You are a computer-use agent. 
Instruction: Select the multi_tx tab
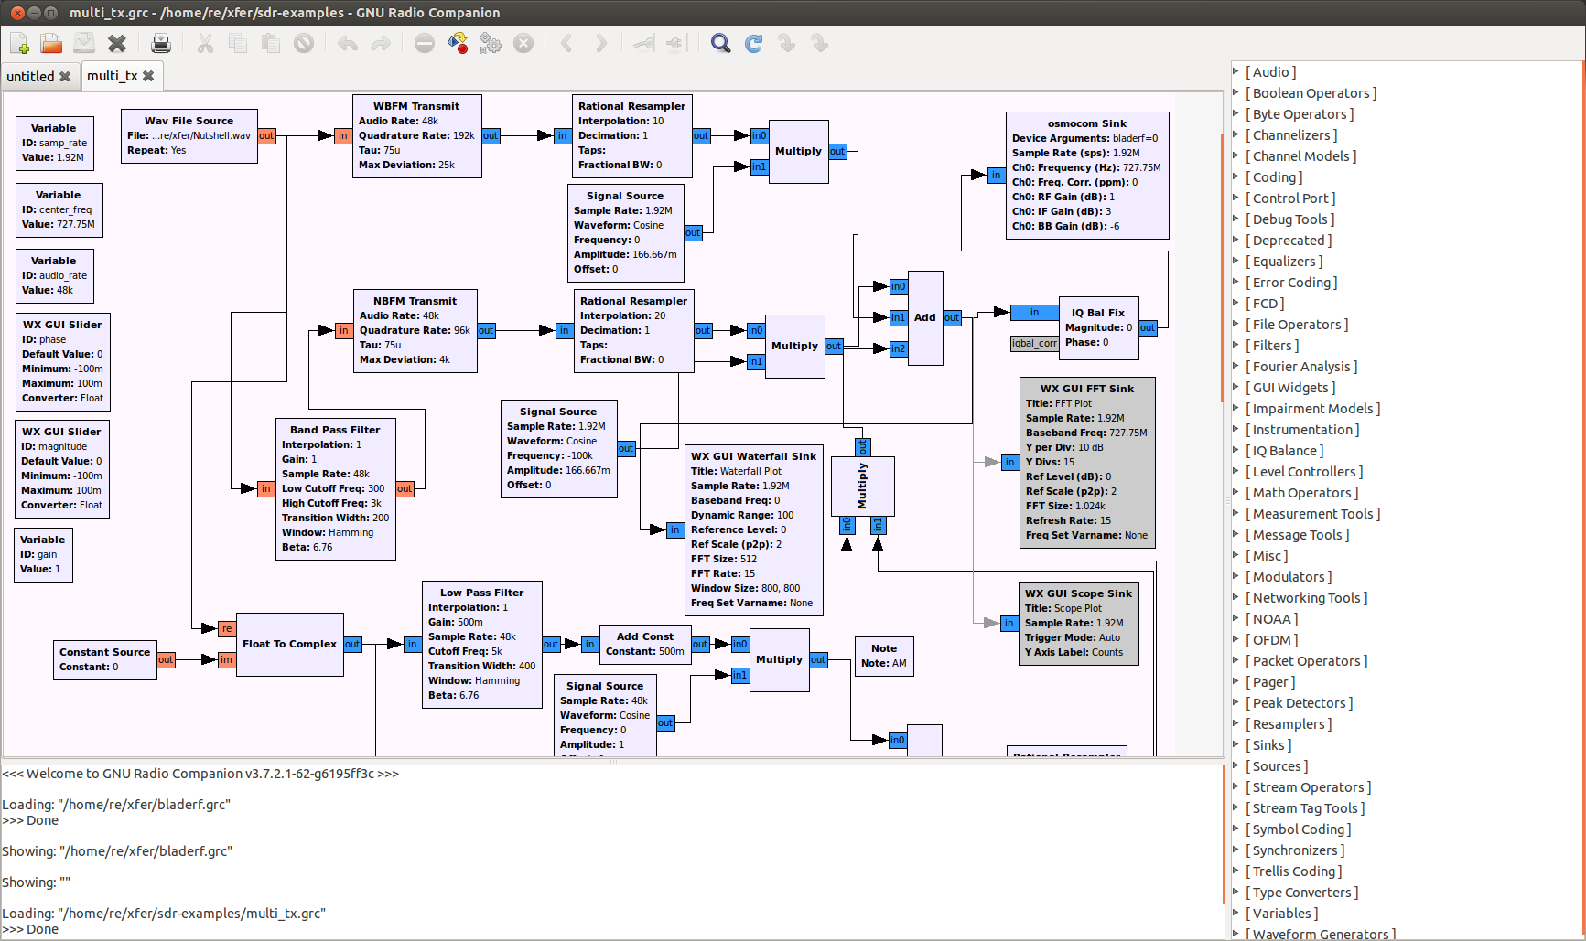pyautogui.click(x=112, y=76)
